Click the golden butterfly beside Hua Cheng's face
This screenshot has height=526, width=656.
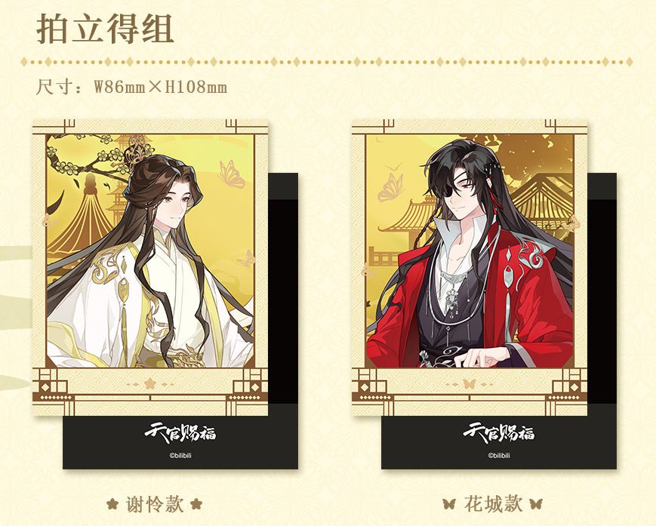[391, 188]
